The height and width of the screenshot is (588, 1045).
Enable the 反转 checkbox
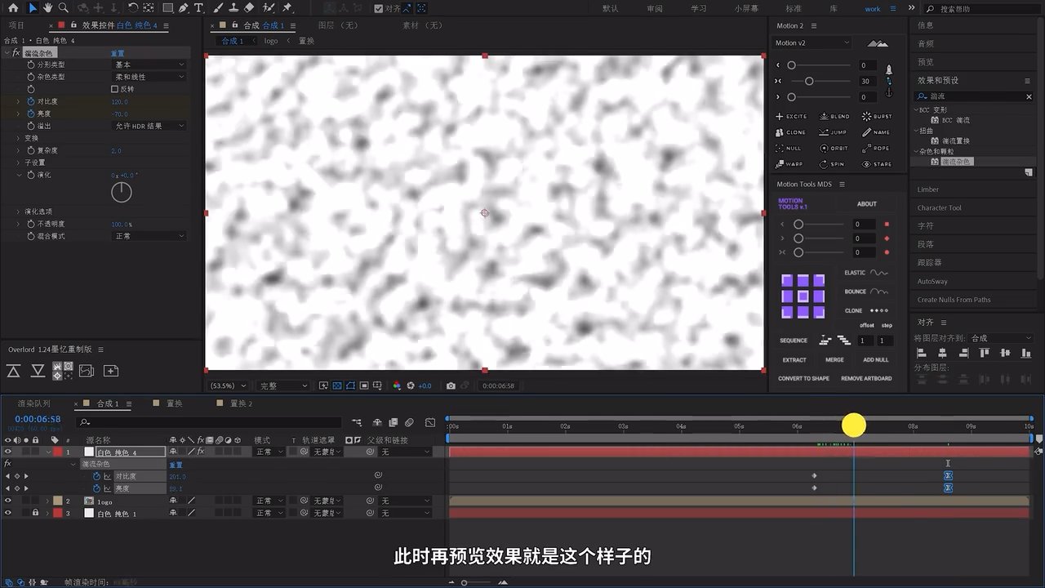114,89
